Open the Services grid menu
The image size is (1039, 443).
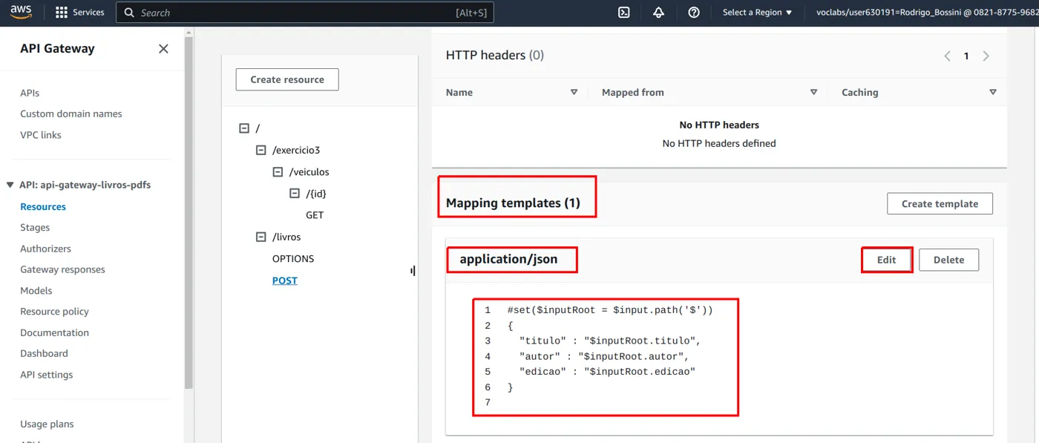tap(80, 13)
